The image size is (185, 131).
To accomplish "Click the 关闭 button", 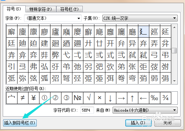I will coord(167,123).
